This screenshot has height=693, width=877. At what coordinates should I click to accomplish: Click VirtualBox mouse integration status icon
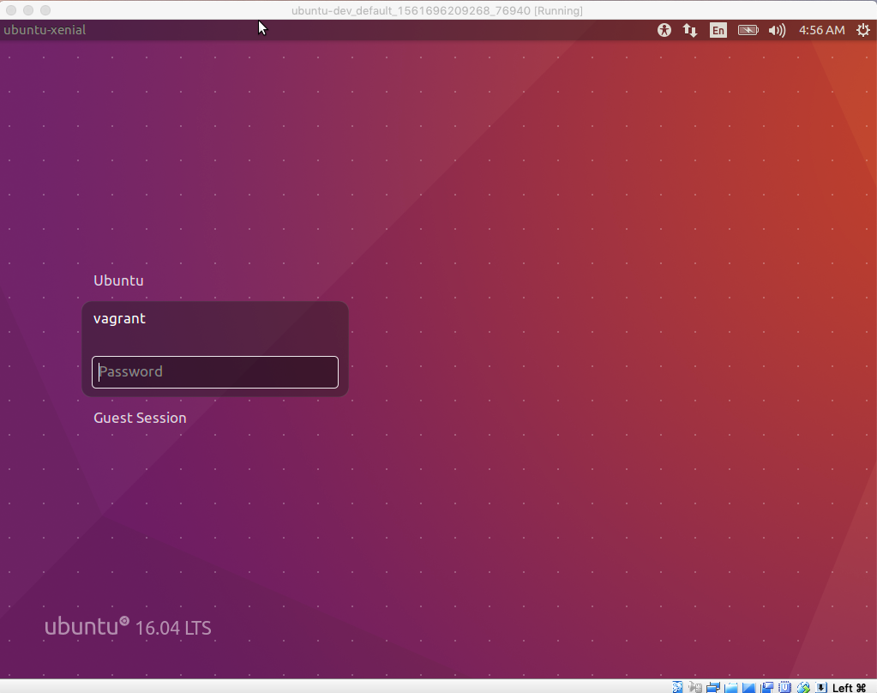coord(803,687)
